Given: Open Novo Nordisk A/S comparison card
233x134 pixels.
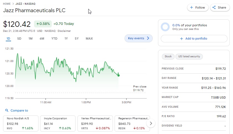Looking at the screenshot, I should pyautogui.click(x=21, y=123).
